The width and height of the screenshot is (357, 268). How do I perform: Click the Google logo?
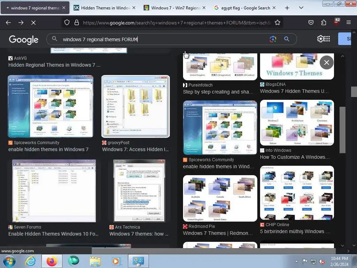tap(23, 40)
